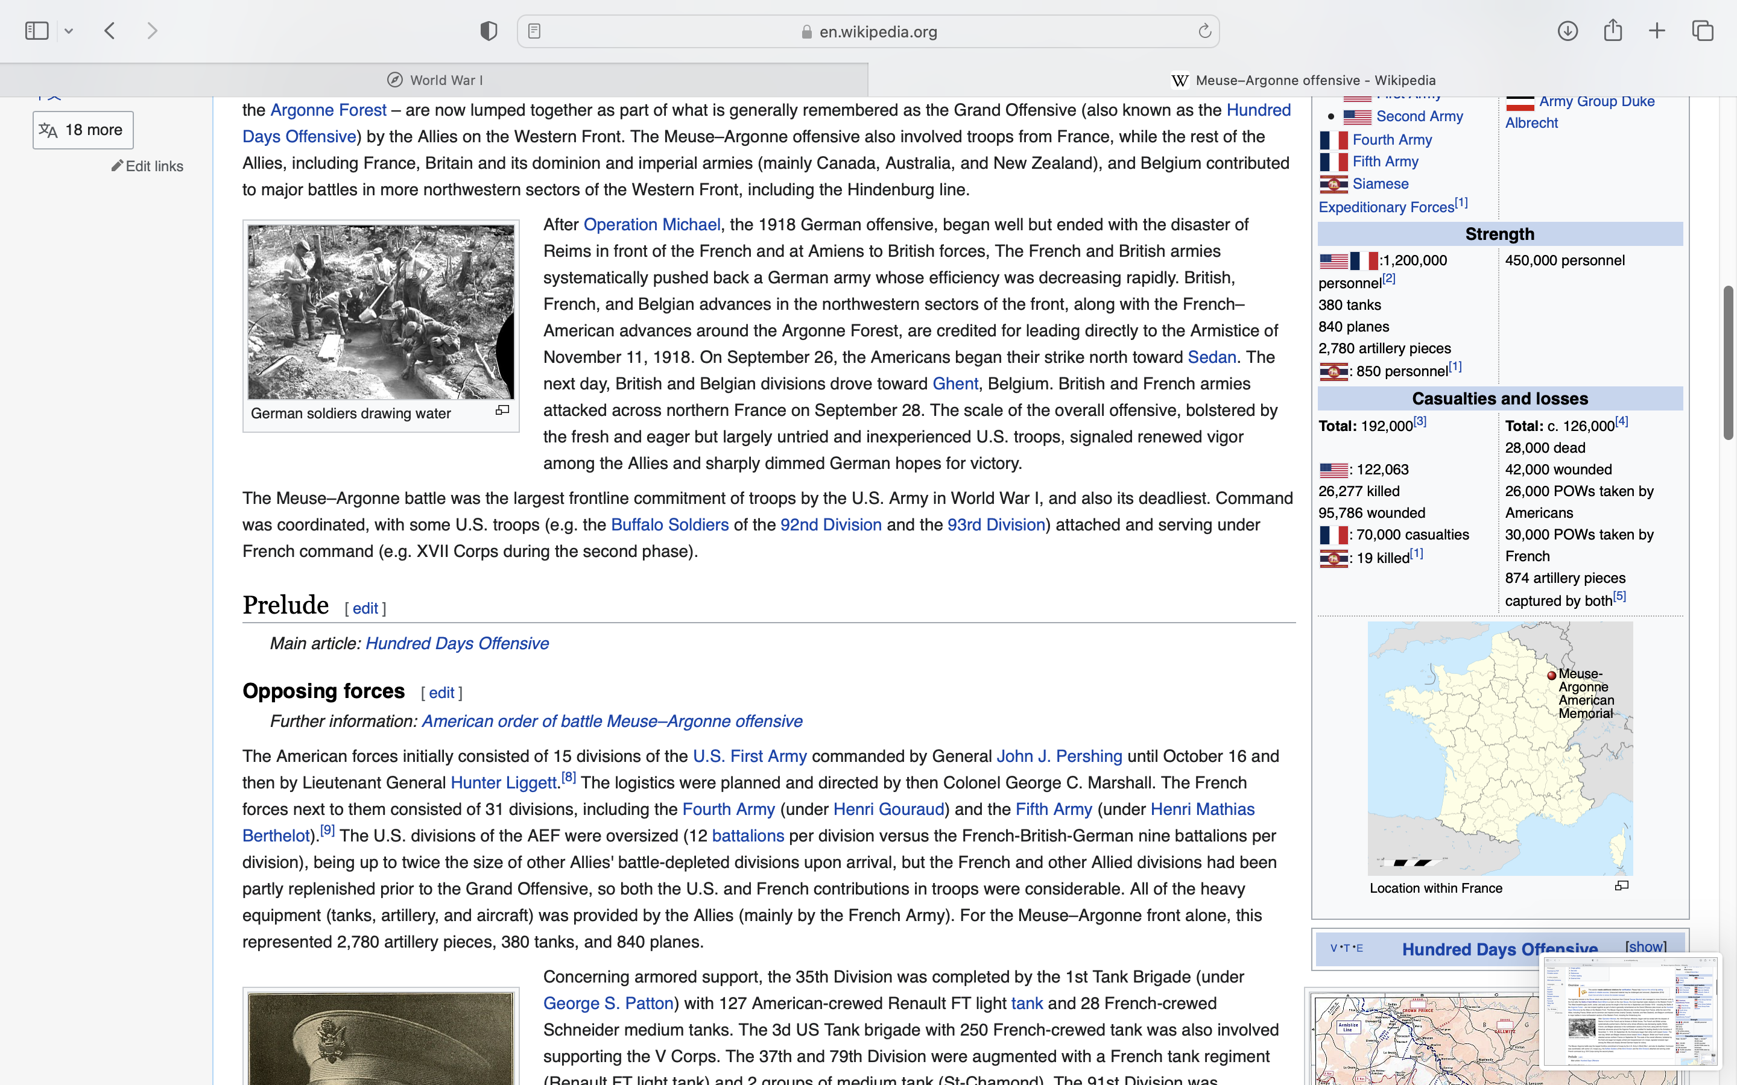Switch to the World War I tab
This screenshot has height=1085, width=1737.
[434, 80]
